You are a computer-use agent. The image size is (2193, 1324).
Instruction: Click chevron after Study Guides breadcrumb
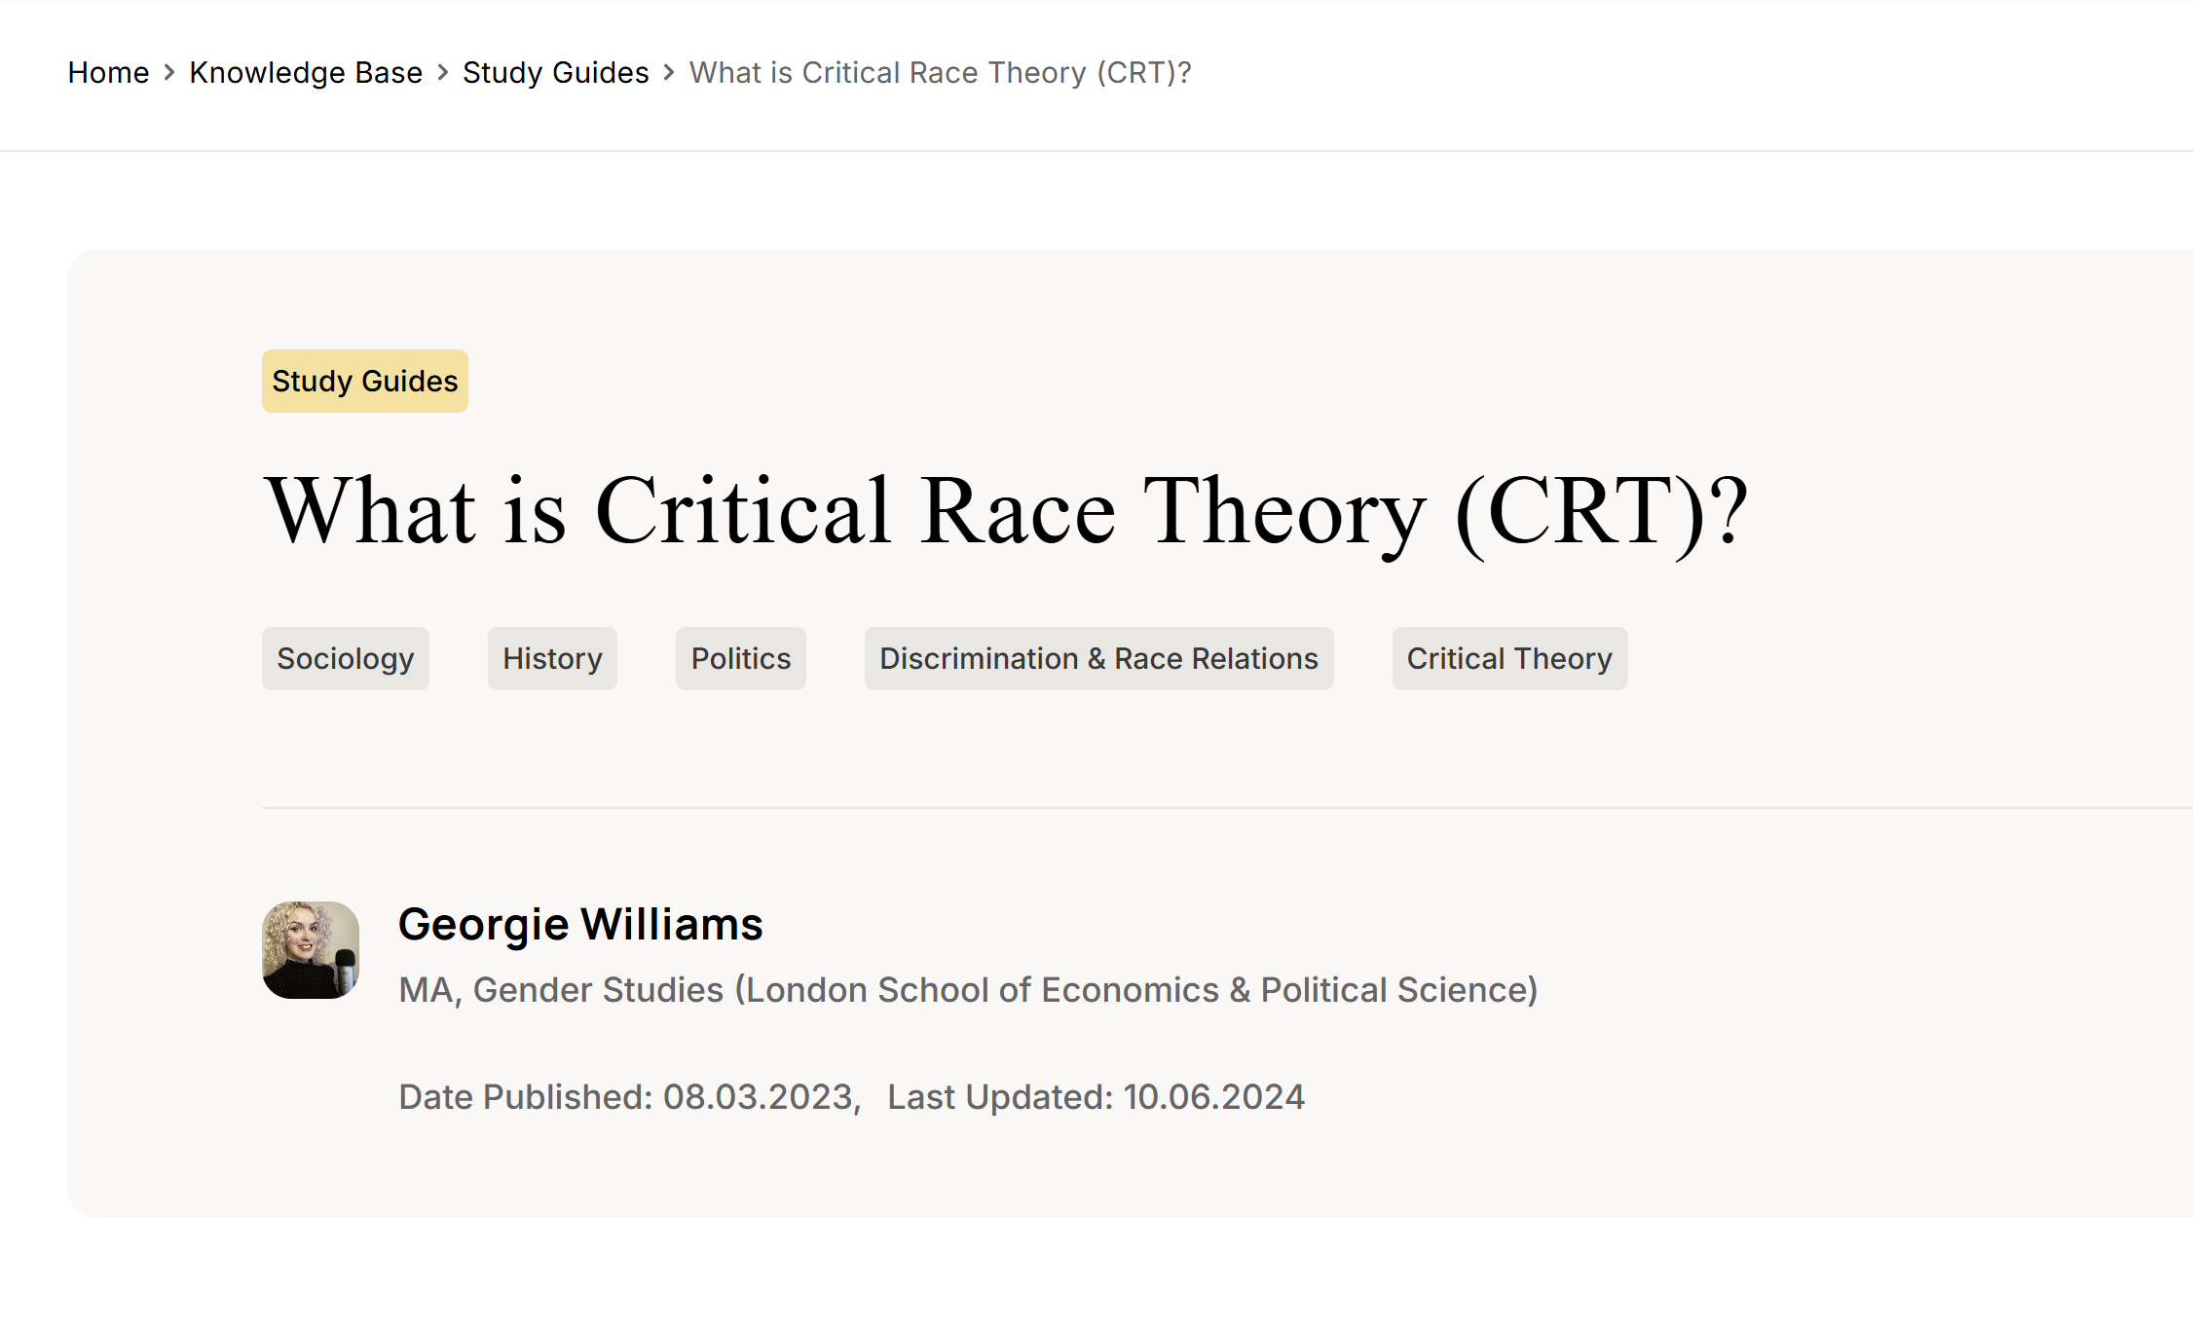[669, 73]
